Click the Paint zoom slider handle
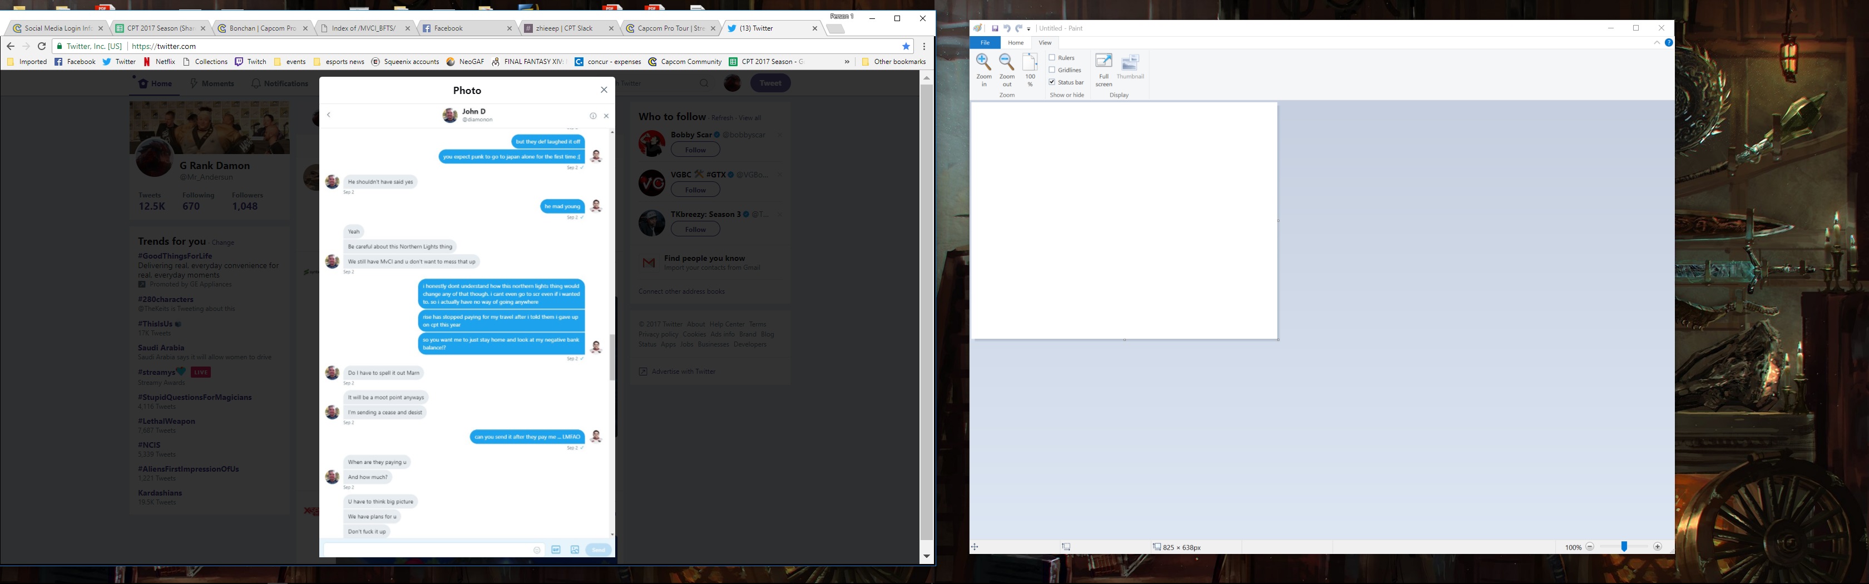This screenshot has width=1869, height=584. (x=1624, y=547)
